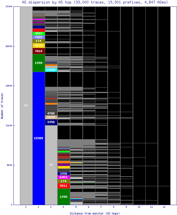The width and height of the screenshot is (177, 215).
Task: Click the navy 3356 segment in hop 3
Action: [51, 122]
